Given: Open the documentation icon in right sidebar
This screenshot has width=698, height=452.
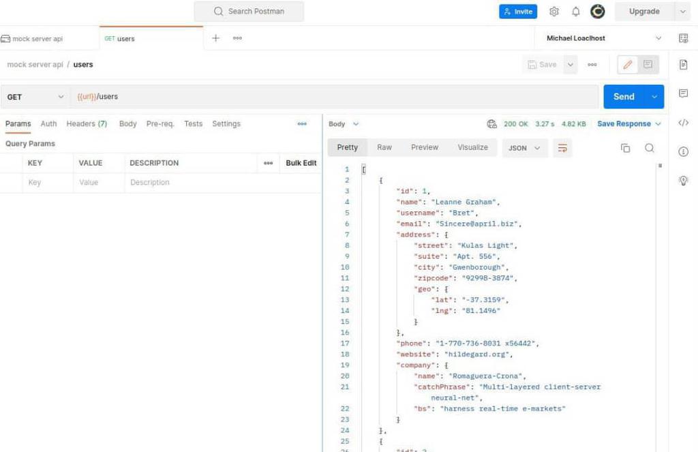Looking at the screenshot, I should [683, 65].
